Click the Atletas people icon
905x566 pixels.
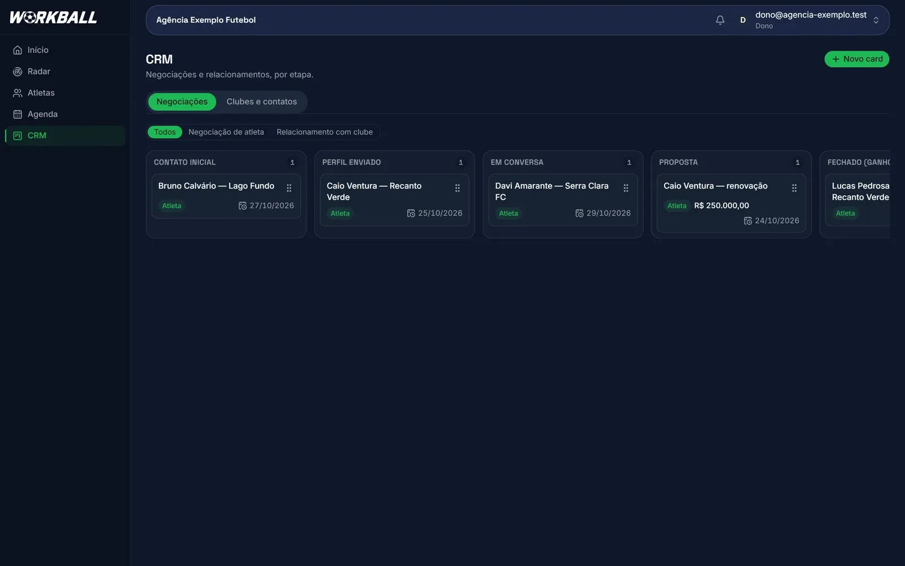click(x=18, y=93)
